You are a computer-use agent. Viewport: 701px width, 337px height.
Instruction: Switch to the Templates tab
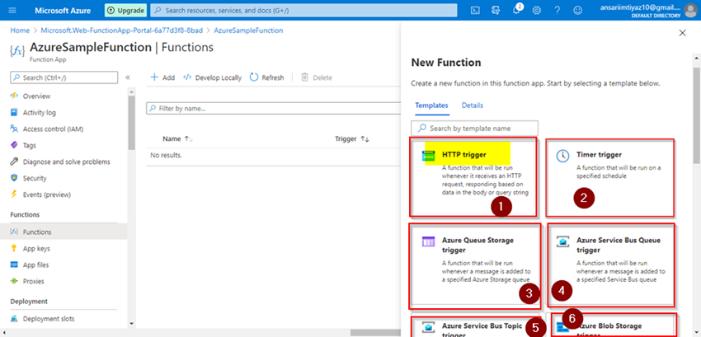click(431, 105)
